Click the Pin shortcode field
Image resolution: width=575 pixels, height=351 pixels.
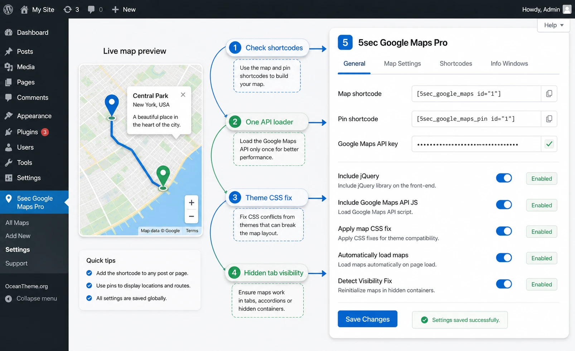[476, 119]
